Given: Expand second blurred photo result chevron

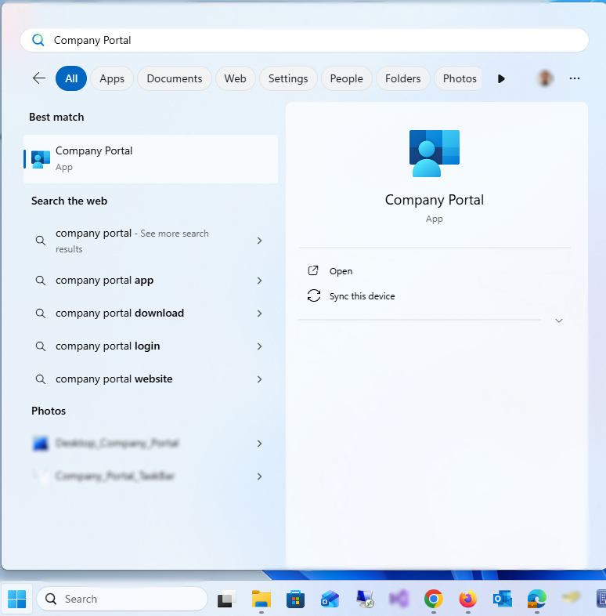Looking at the screenshot, I should (x=259, y=476).
